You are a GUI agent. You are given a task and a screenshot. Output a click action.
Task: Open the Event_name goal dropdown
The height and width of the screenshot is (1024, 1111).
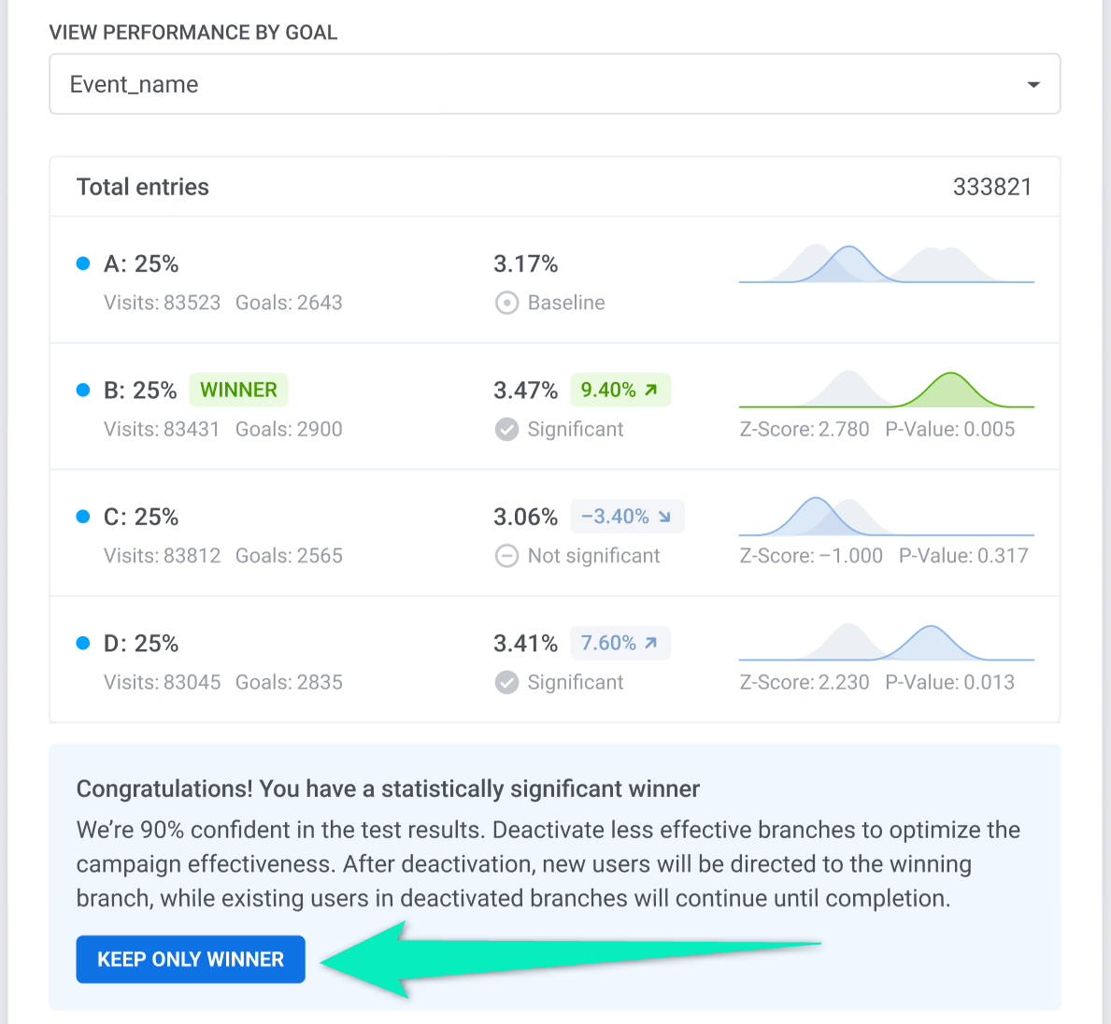554,84
